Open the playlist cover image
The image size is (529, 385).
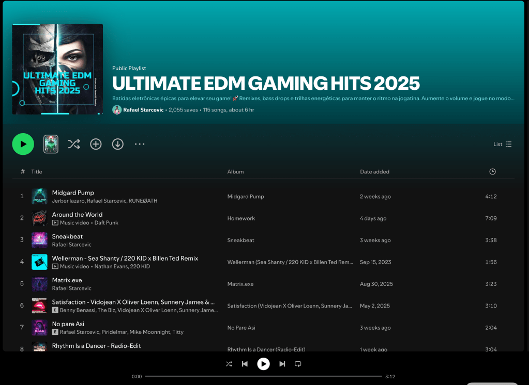tap(57, 69)
